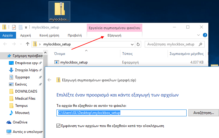This screenshot has height=138, width=219.
Task: Select the mylockbox_setup application file
Action: click(x=74, y=62)
